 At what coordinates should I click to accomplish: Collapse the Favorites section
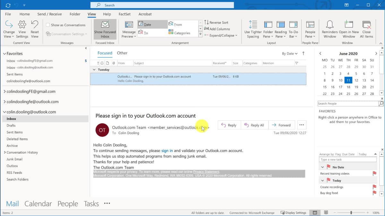[4, 54]
